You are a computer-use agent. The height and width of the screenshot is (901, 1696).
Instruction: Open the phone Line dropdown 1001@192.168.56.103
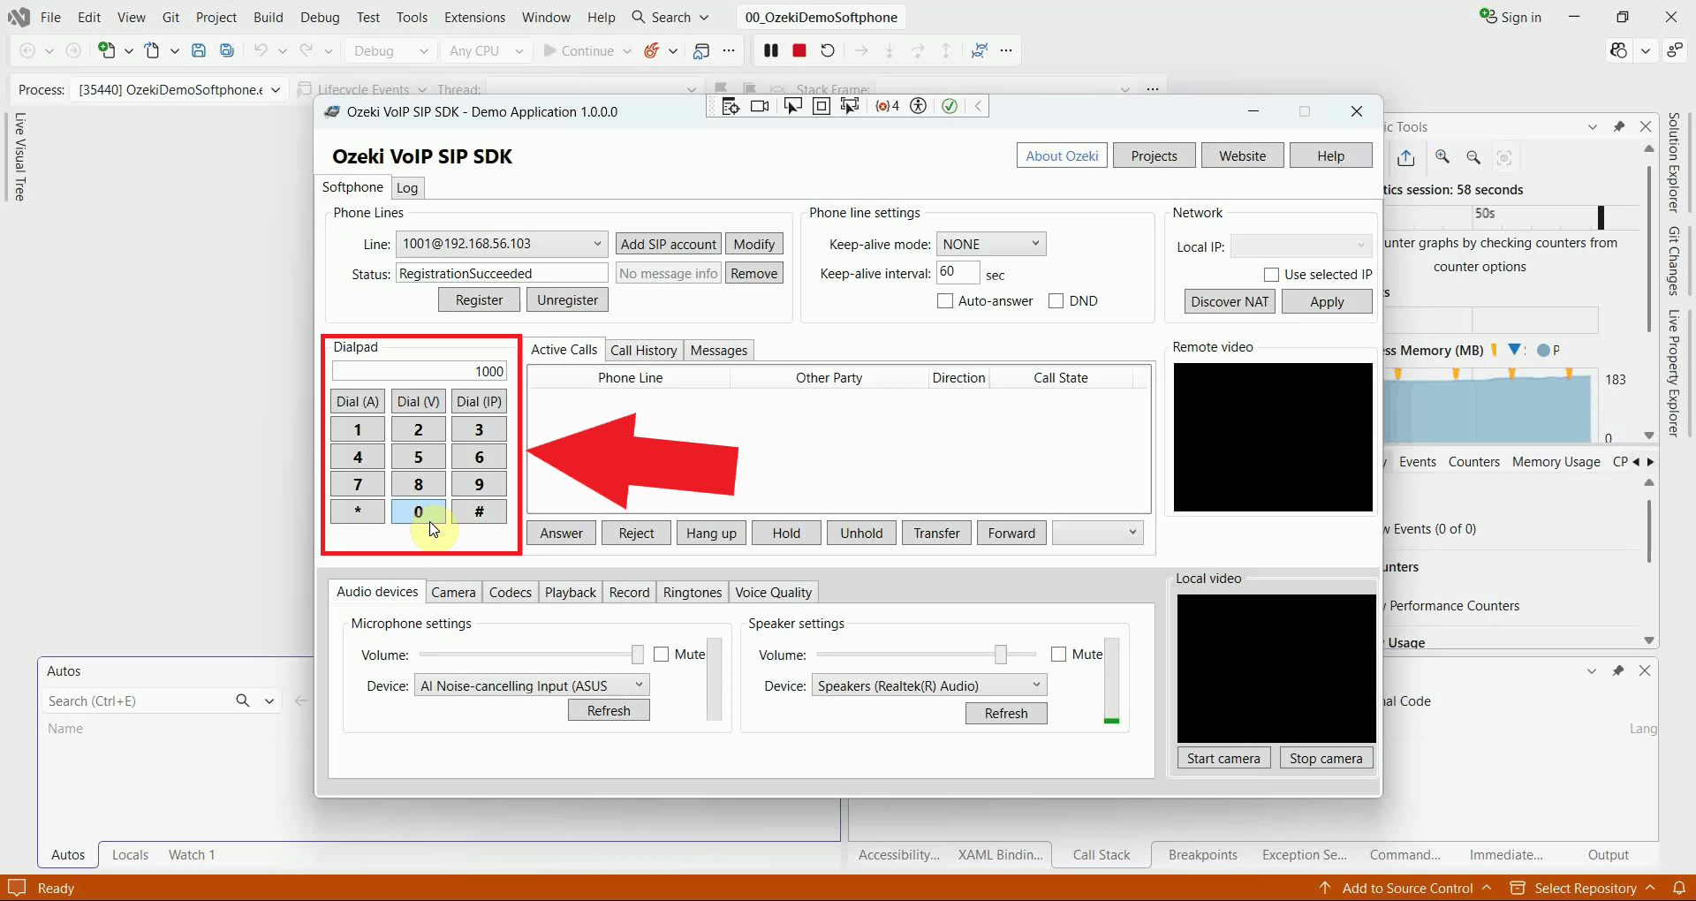[x=502, y=244]
